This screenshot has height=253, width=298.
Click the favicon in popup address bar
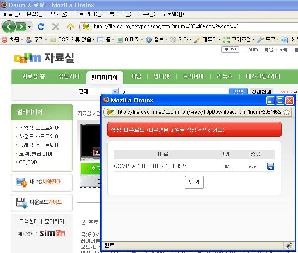[x=110, y=112]
